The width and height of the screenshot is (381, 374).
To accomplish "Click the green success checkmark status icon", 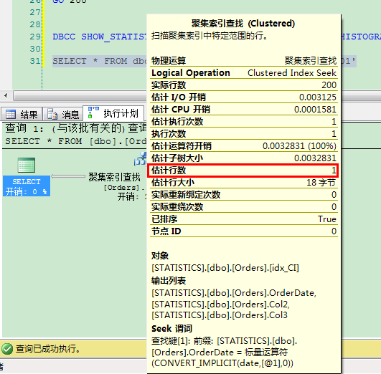I will coord(7,349).
